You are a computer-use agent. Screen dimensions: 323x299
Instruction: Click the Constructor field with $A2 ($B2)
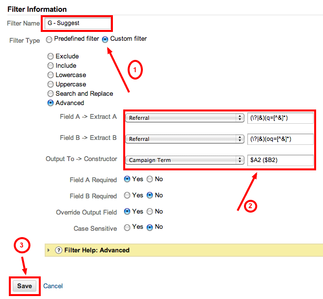point(280,160)
